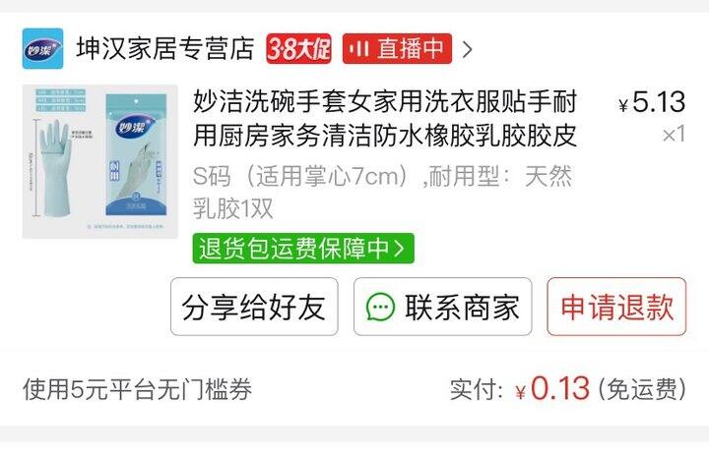
Task: Expand the chevron on 退货包运费保障中 tag
Action: point(399,249)
